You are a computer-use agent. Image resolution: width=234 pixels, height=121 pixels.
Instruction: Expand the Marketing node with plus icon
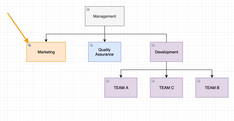(30, 45)
